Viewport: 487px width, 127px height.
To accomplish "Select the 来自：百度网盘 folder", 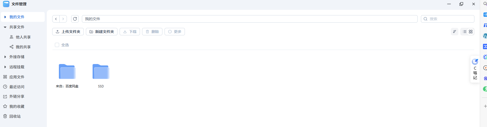I will [x=67, y=76].
